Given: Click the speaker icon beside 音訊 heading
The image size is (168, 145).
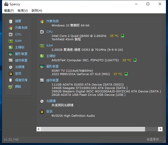Looking at the screenshot, I should coord(42,112).
